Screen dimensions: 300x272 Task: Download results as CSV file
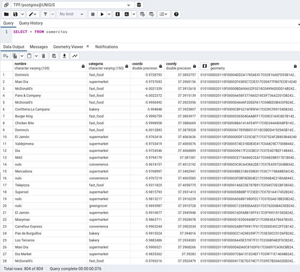(64, 56)
